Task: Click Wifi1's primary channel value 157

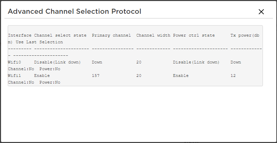Action: (96, 76)
